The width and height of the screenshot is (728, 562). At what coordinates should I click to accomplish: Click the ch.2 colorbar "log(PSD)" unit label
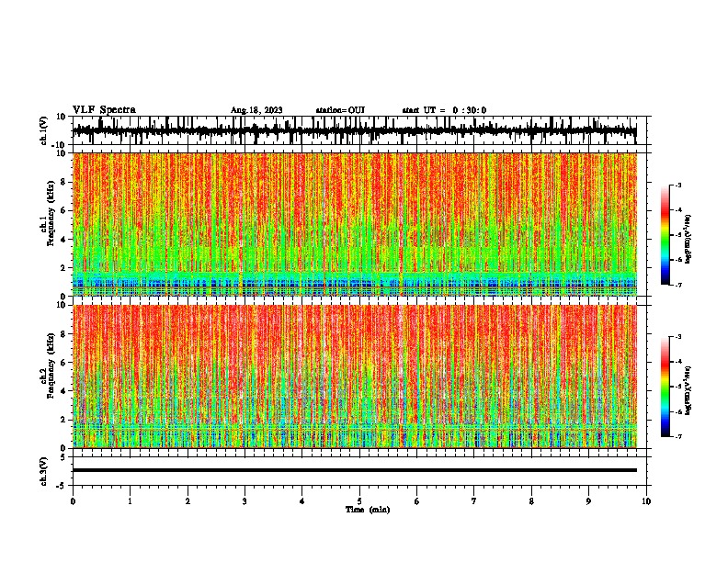(x=688, y=390)
